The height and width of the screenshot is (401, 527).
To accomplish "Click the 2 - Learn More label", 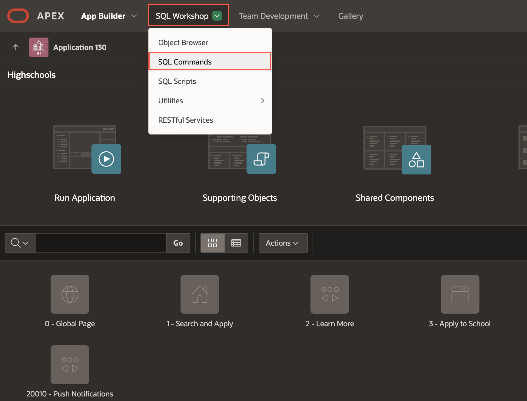I will coord(330,324).
